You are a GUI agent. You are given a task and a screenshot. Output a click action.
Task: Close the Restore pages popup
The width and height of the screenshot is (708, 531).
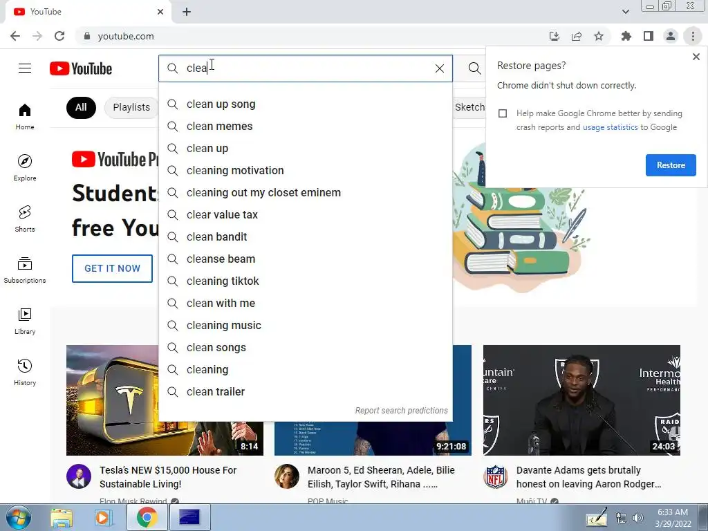point(696,57)
